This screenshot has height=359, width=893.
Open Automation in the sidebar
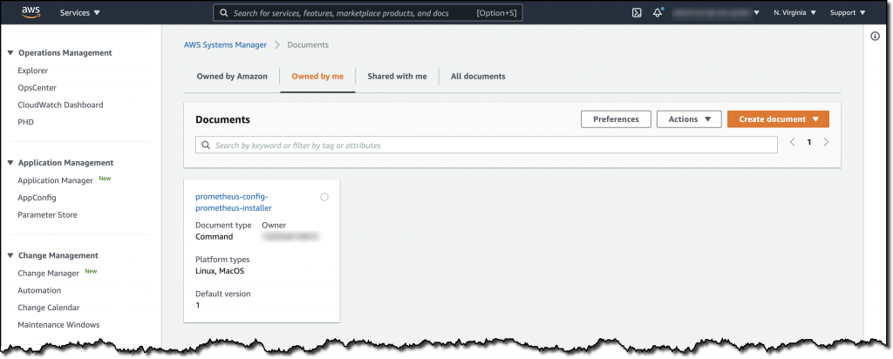tap(39, 290)
